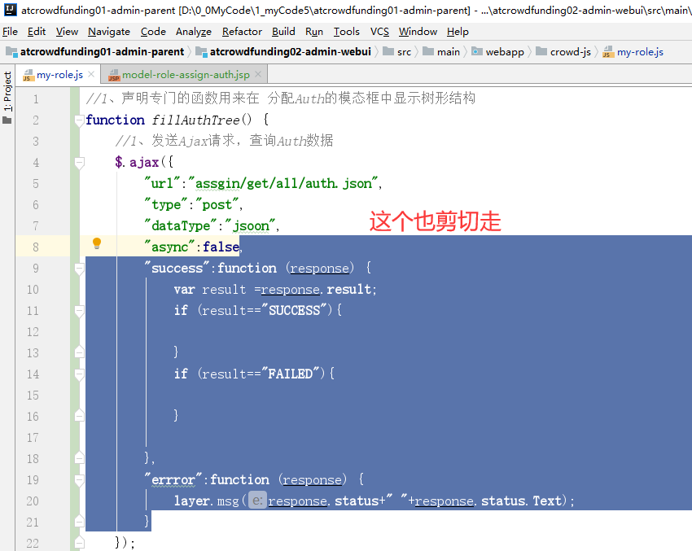The width and height of the screenshot is (692, 551).
Task: Open the Tools menu
Action: click(x=347, y=32)
